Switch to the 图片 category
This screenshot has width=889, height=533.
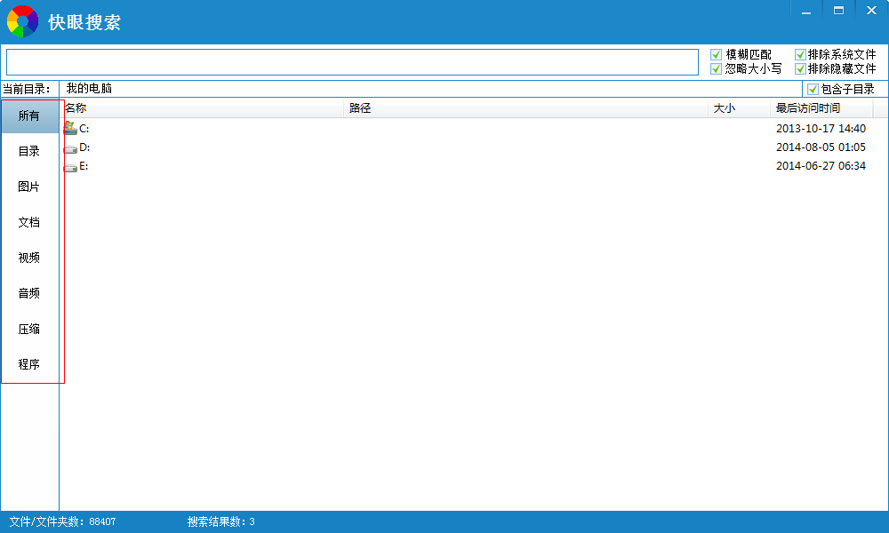[30, 187]
